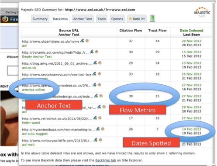Switch to the Summary tab
The image size is (217, 166).
coord(40,19)
